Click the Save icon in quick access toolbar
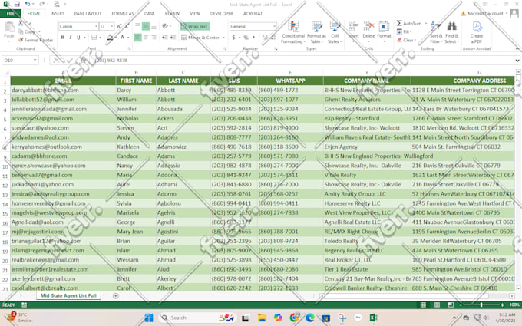522x326 pixels. [17, 4]
